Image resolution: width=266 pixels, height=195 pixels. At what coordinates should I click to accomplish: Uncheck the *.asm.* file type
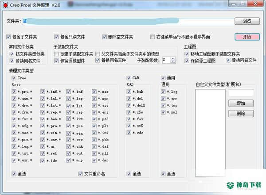[x=14, y=98]
